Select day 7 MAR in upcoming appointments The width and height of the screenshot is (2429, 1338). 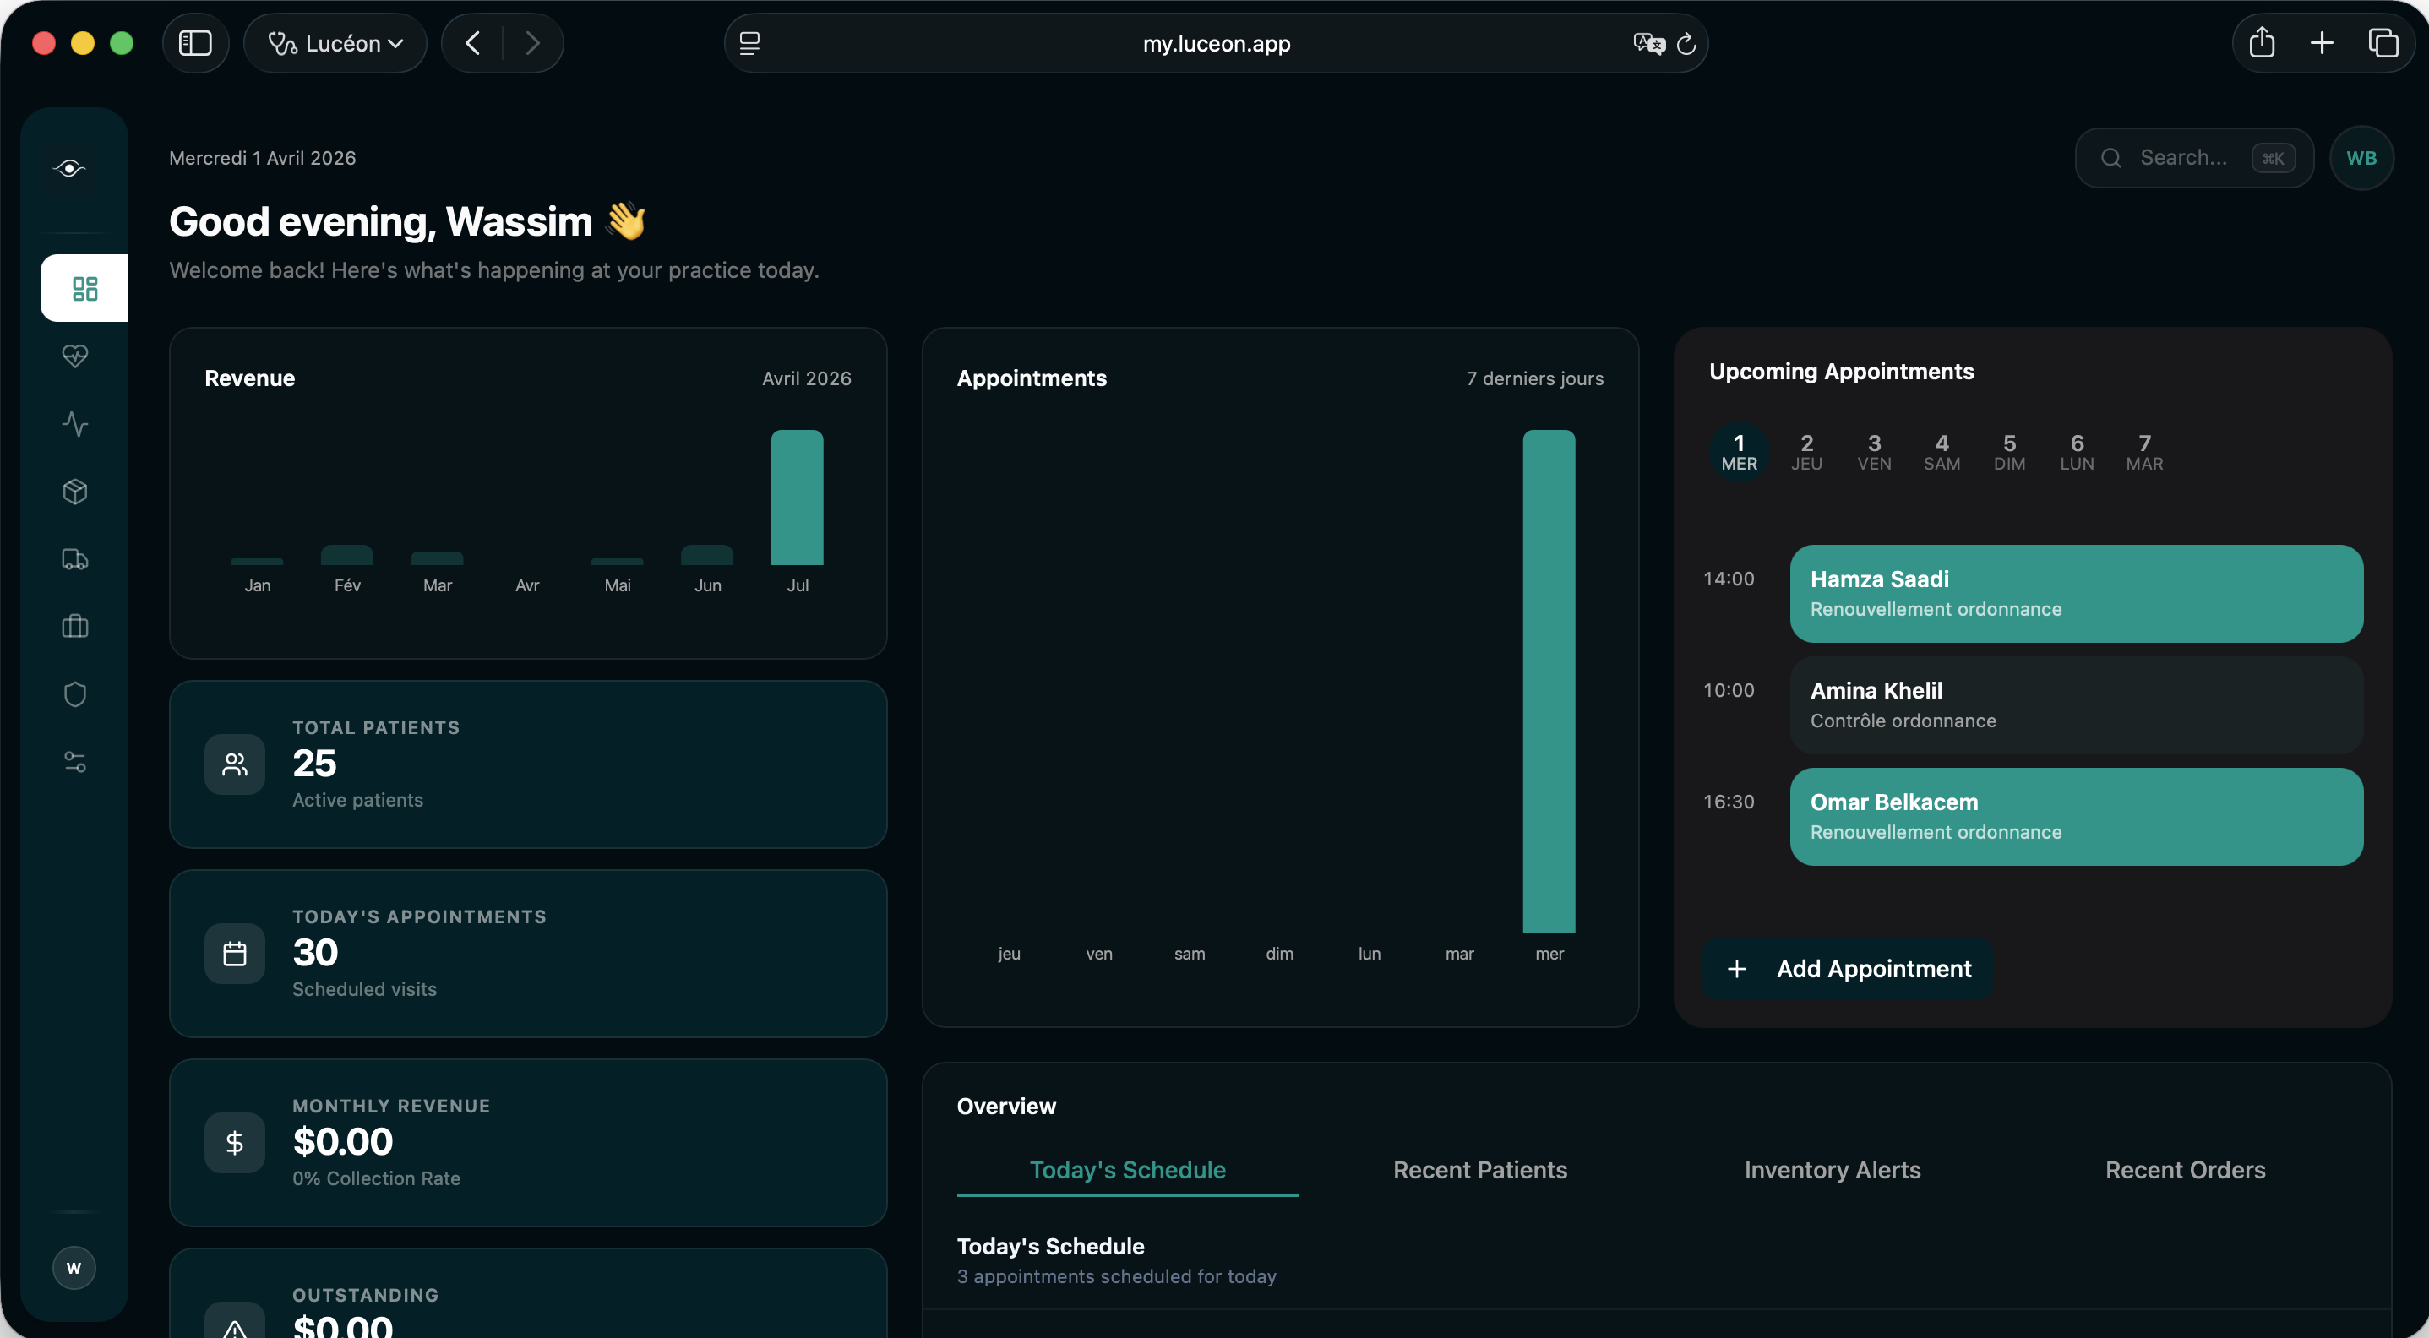pyautogui.click(x=2144, y=453)
